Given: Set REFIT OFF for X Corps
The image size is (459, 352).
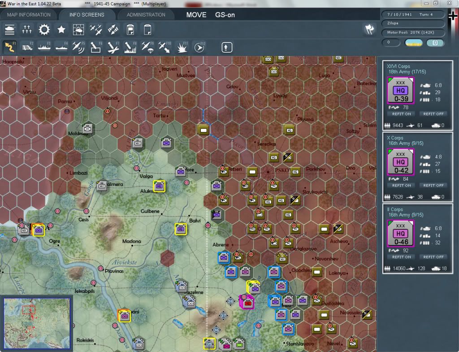Looking at the screenshot, I should click(433, 186).
